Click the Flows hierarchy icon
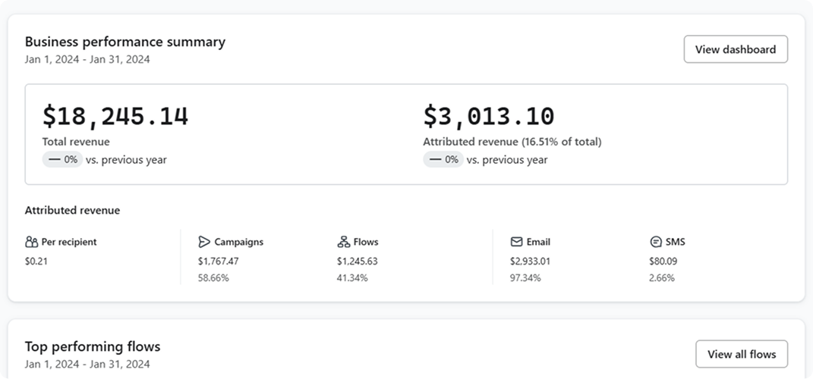 (343, 242)
